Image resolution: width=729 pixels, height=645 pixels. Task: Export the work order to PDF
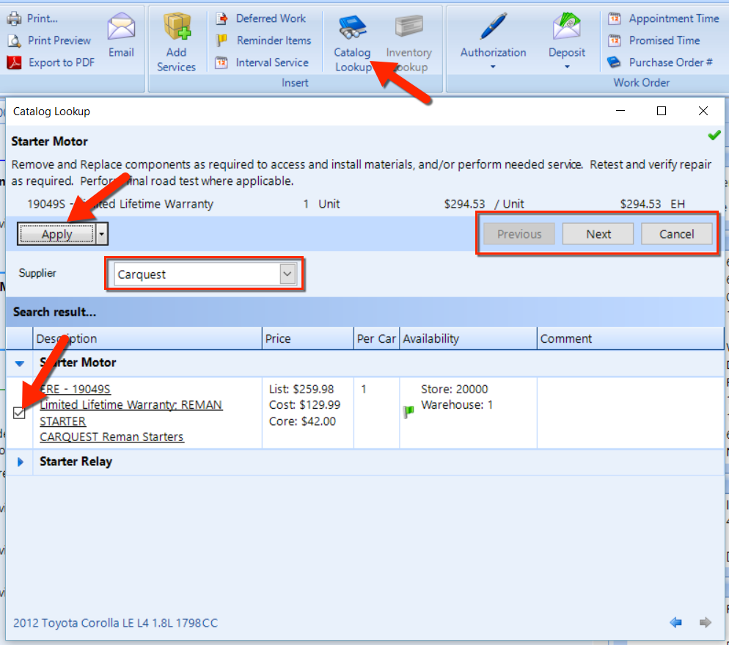(53, 62)
